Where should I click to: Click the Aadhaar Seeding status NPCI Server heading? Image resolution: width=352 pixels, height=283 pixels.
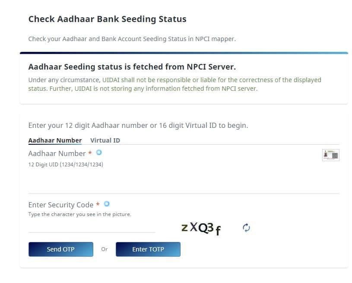pos(132,67)
